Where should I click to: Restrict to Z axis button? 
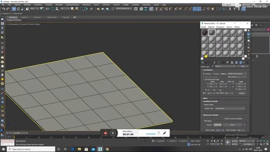(x=239, y=9)
